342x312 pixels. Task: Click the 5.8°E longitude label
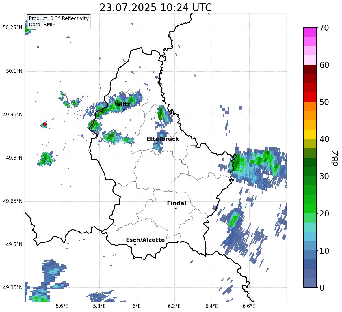point(99,306)
